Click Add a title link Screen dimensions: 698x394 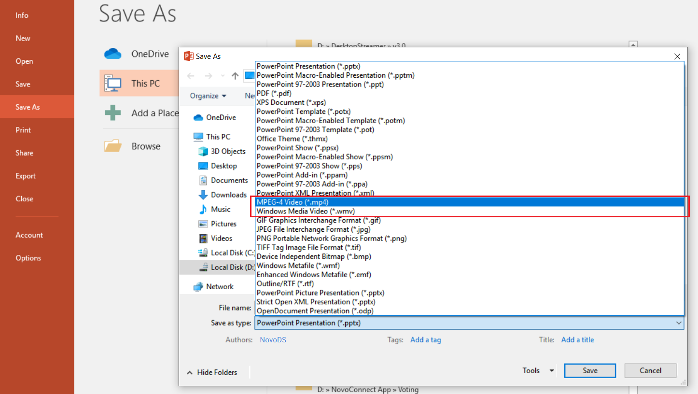click(578, 340)
